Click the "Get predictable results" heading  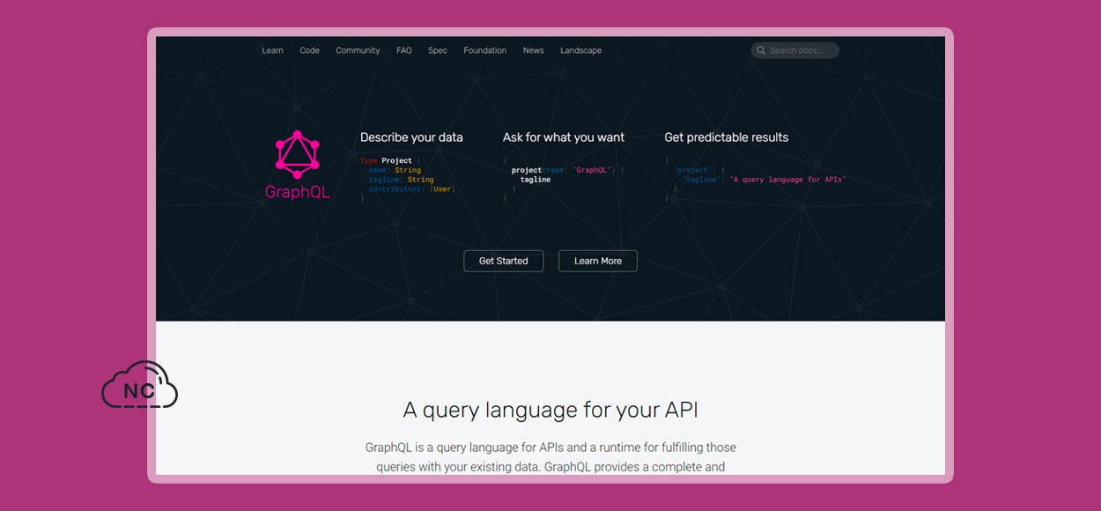727,137
